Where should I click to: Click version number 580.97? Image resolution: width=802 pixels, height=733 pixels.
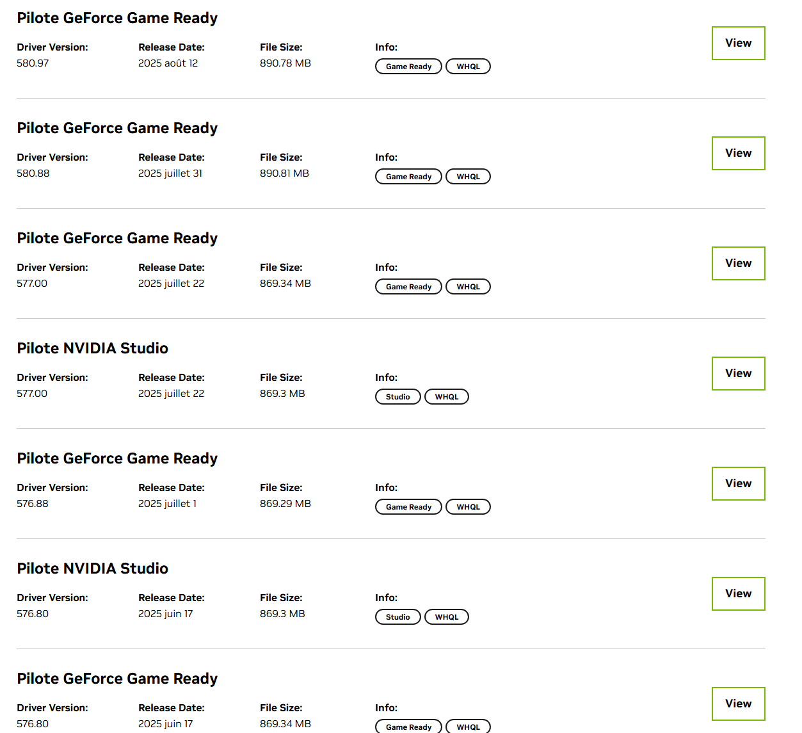click(x=33, y=63)
